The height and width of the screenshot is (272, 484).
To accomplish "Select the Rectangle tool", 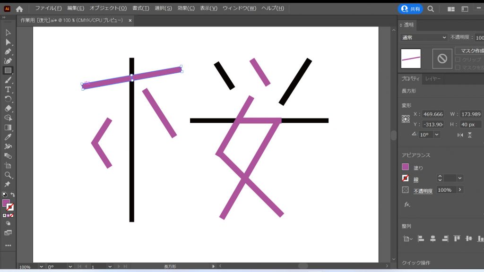I will (x=8, y=71).
